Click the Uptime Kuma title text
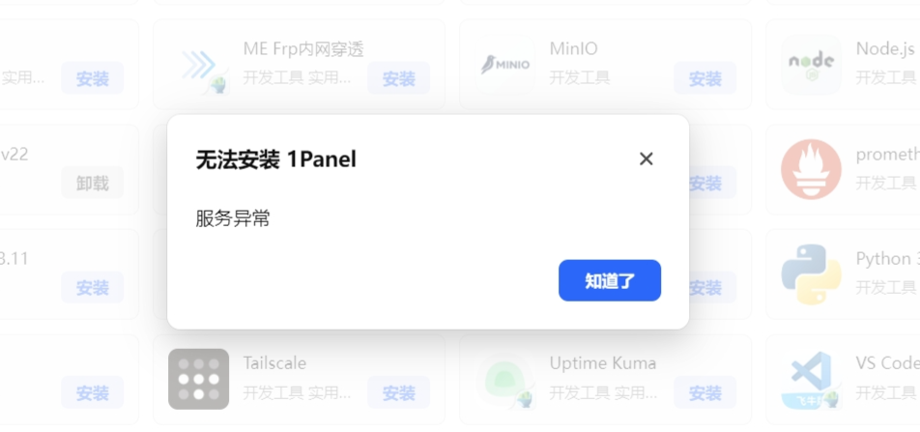 pyautogui.click(x=603, y=363)
